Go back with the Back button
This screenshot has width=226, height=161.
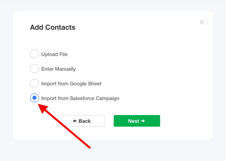point(81,121)
